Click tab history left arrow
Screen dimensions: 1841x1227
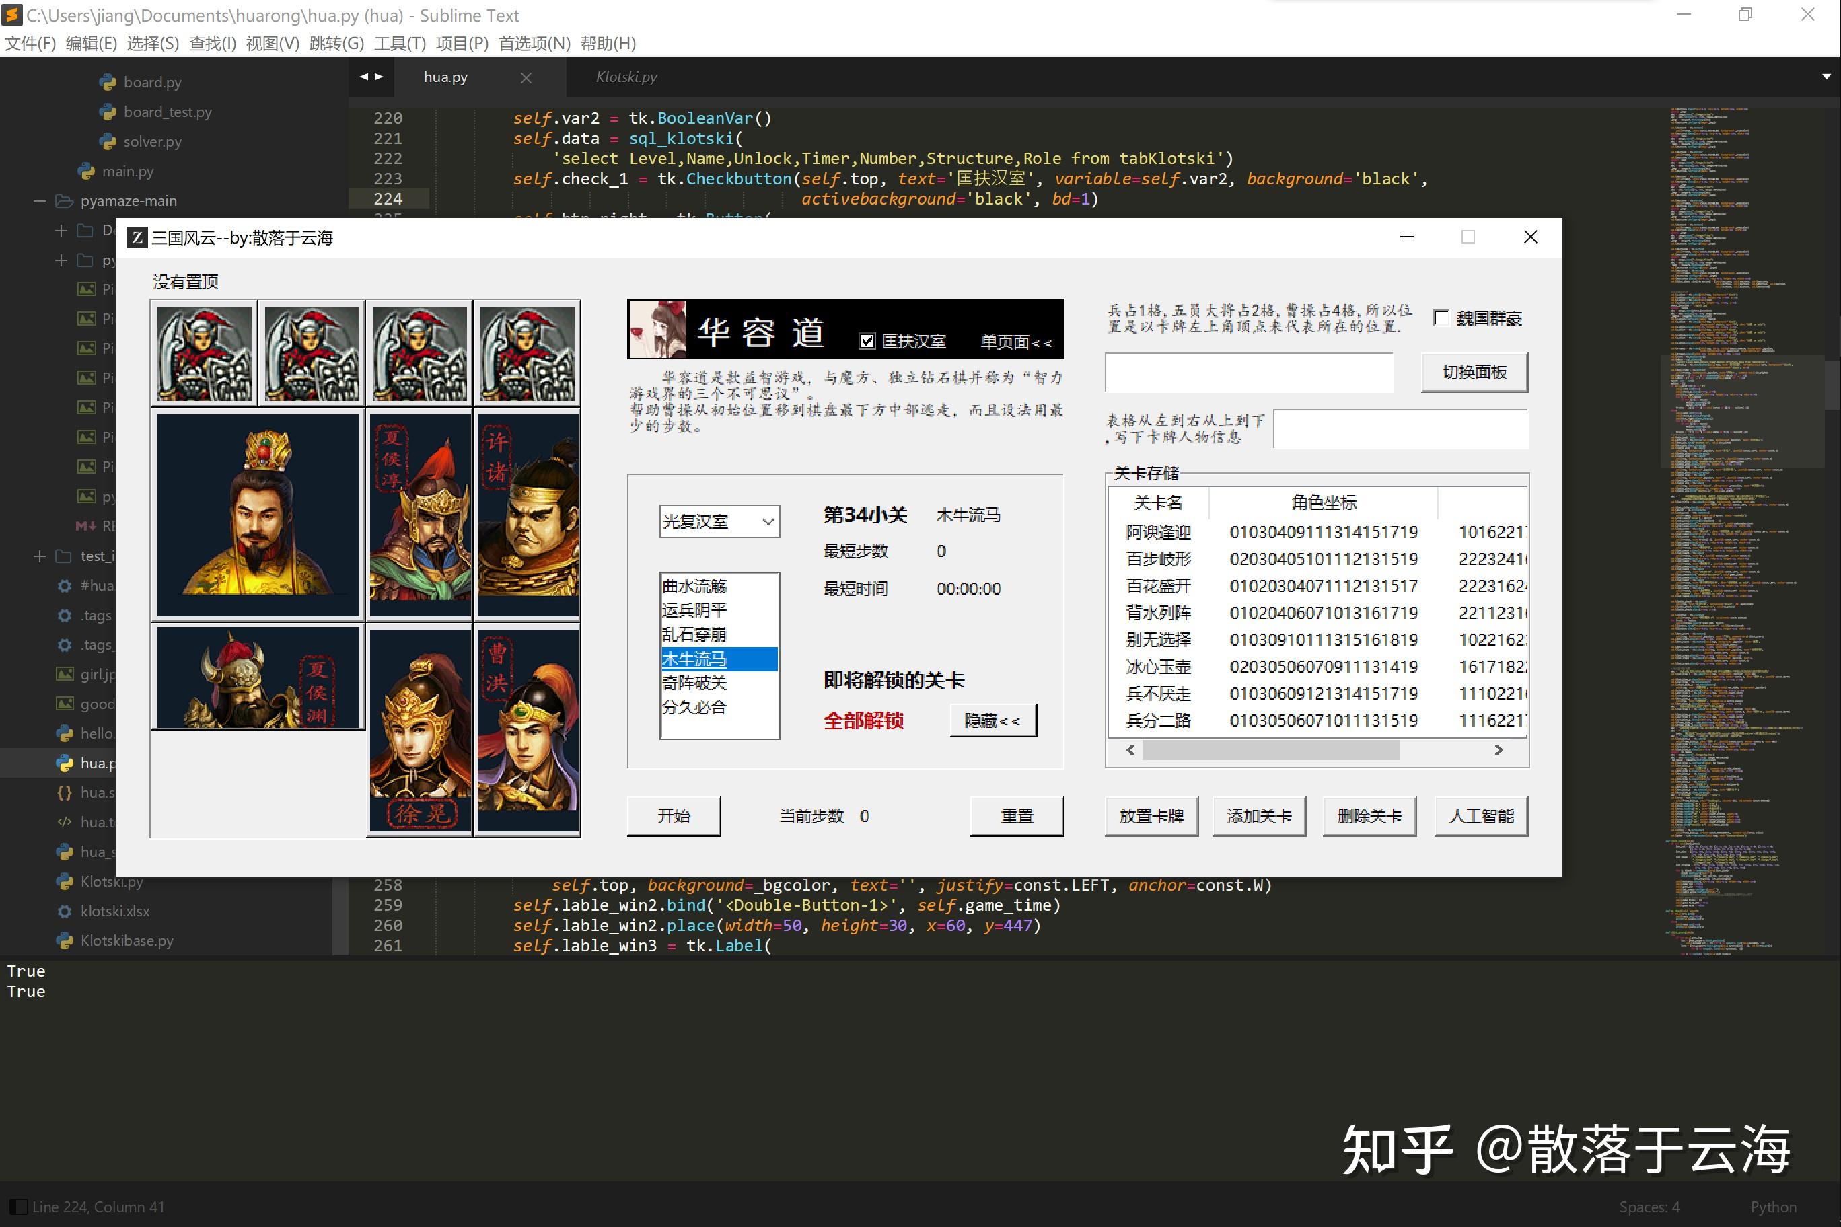[364, 77]
